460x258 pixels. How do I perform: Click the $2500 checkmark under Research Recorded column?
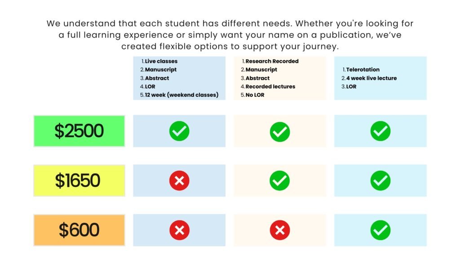click(x=280, y=132)
